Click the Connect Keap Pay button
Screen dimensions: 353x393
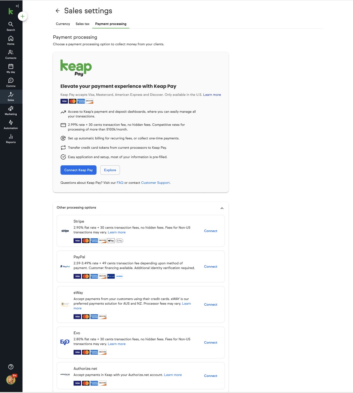click(x=78, y=170)
